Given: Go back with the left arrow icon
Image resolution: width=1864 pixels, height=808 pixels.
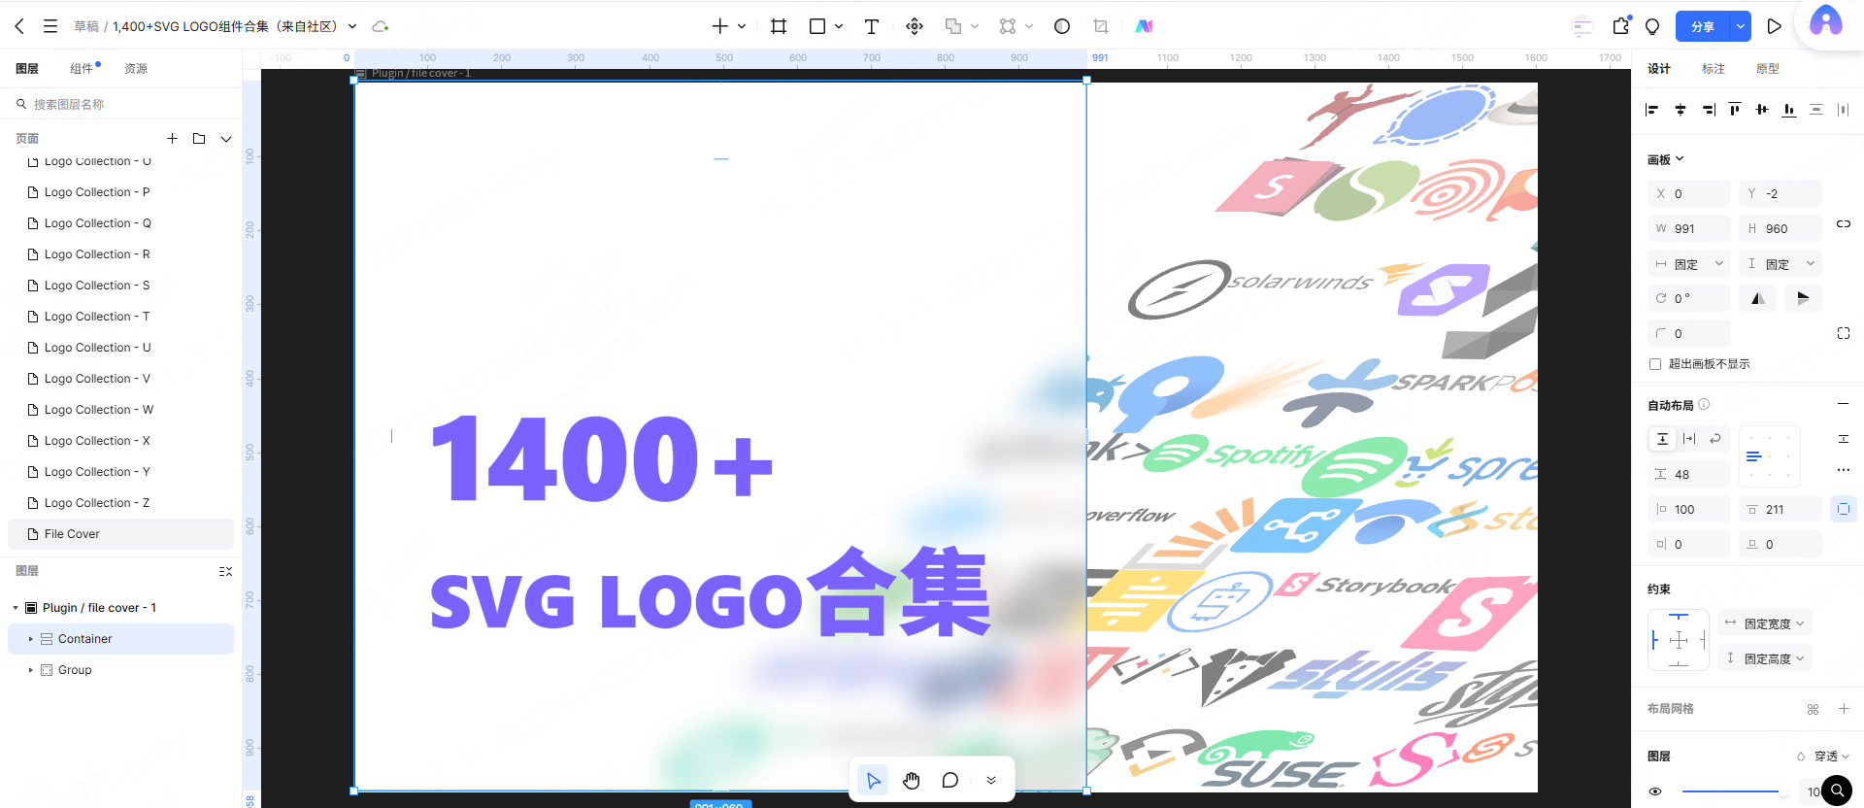Looking at the screenshot, I should [x=19, y=26].
